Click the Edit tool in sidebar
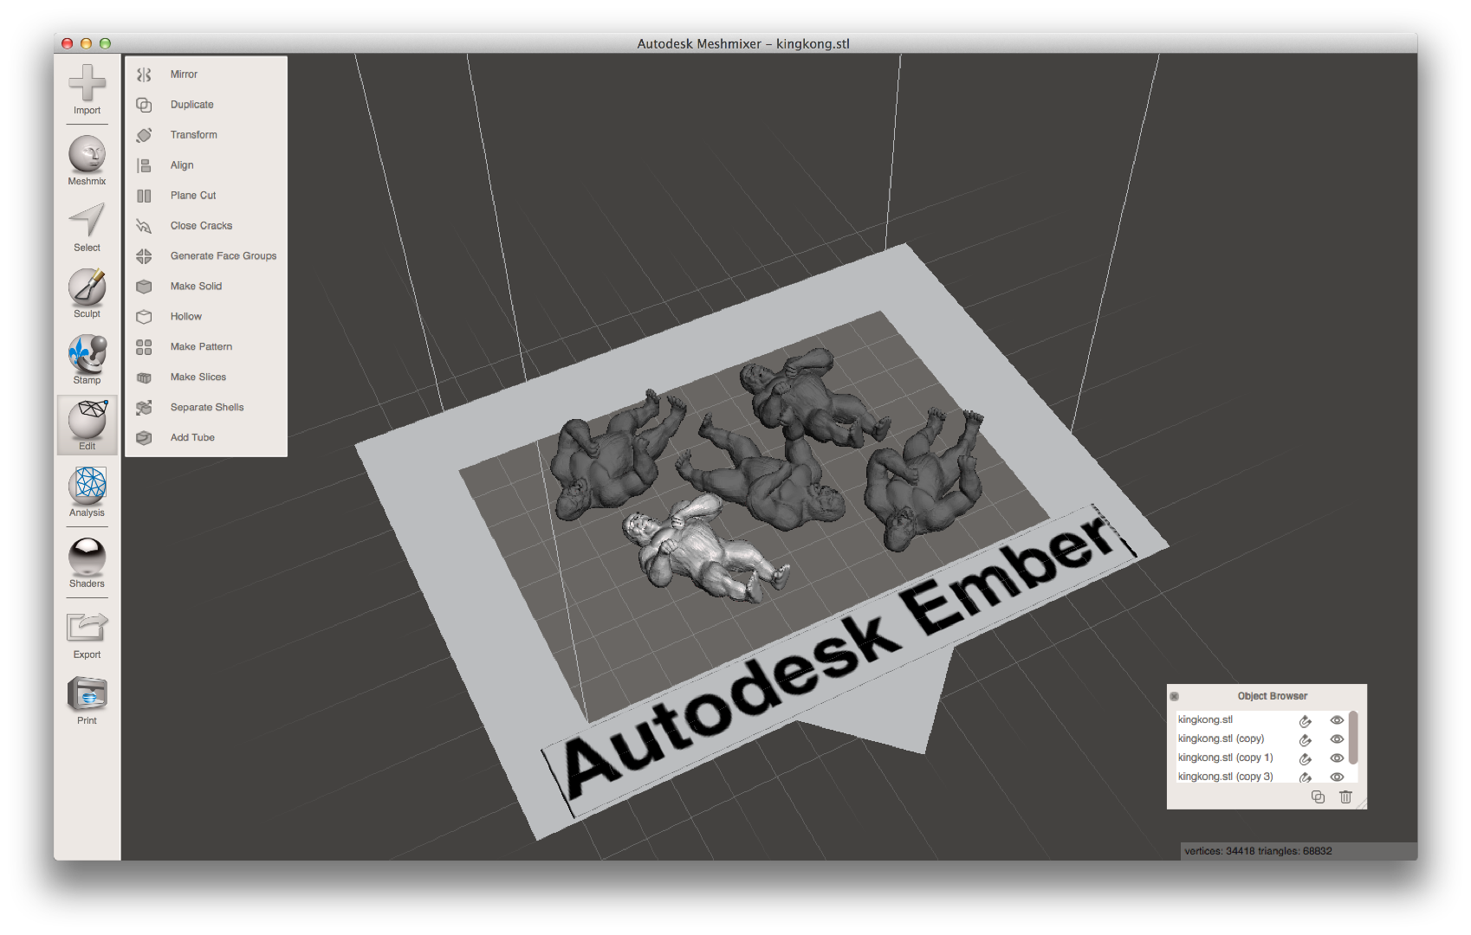 [x=87, y=425]
